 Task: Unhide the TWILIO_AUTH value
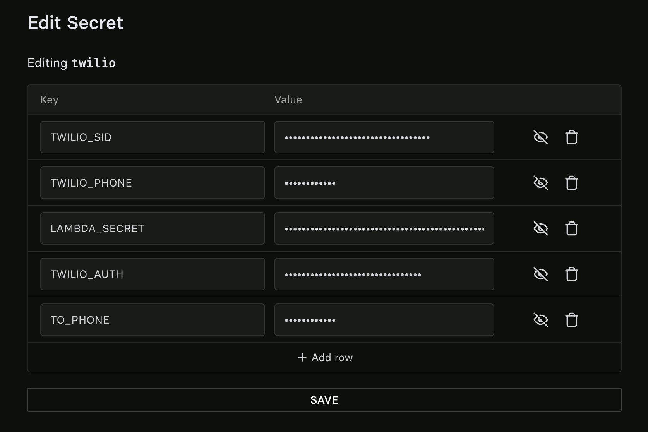click(540, 274)
